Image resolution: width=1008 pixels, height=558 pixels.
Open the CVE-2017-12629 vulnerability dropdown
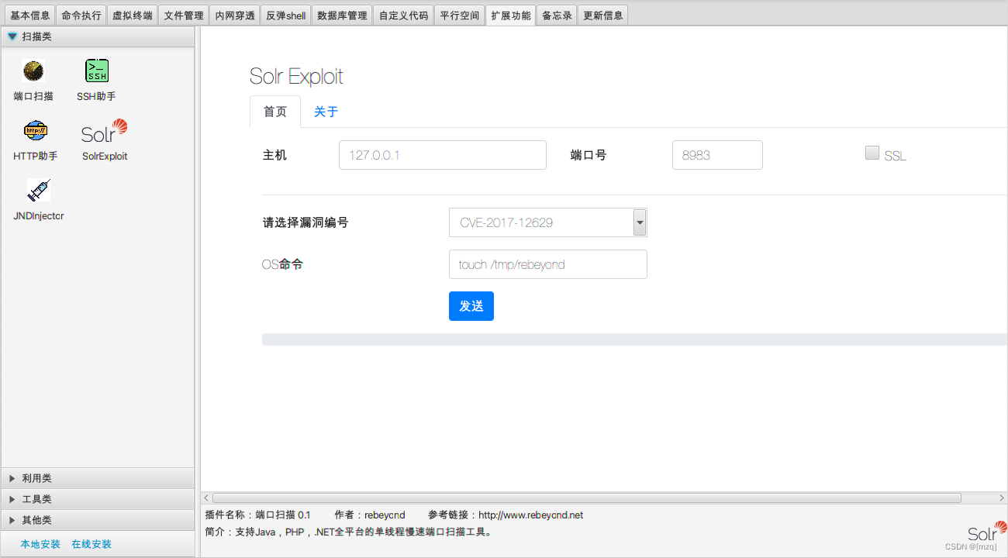tap(547, 222)
